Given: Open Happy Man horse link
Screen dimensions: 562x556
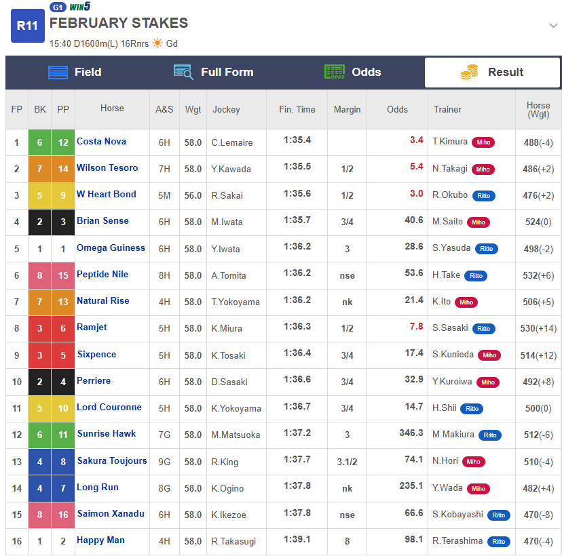Looking at the screenshot, I should (x=100, y=540).
